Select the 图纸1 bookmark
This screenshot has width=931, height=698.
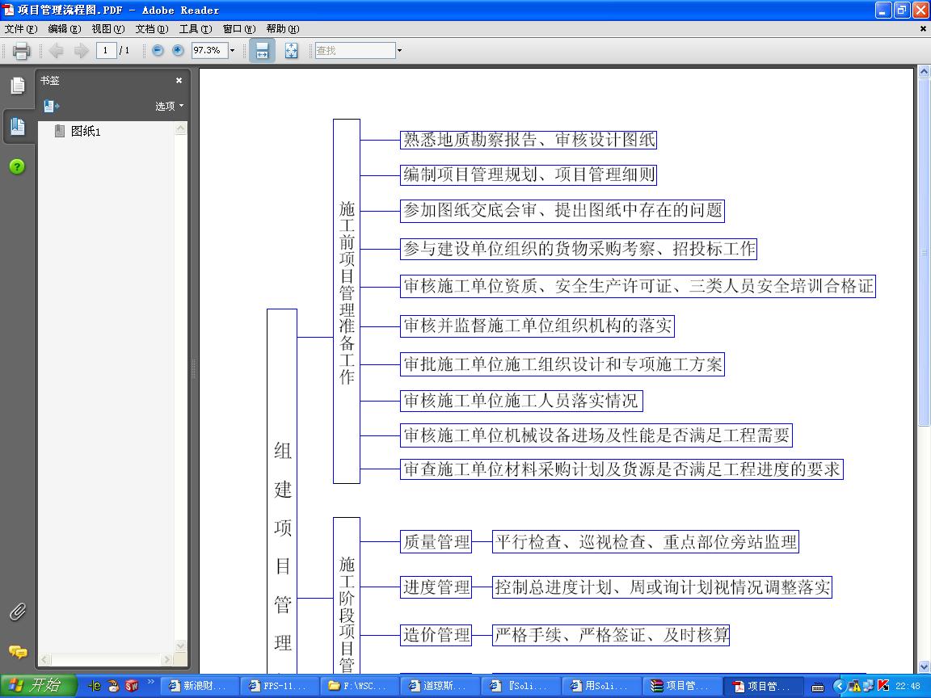click(86, 131)
